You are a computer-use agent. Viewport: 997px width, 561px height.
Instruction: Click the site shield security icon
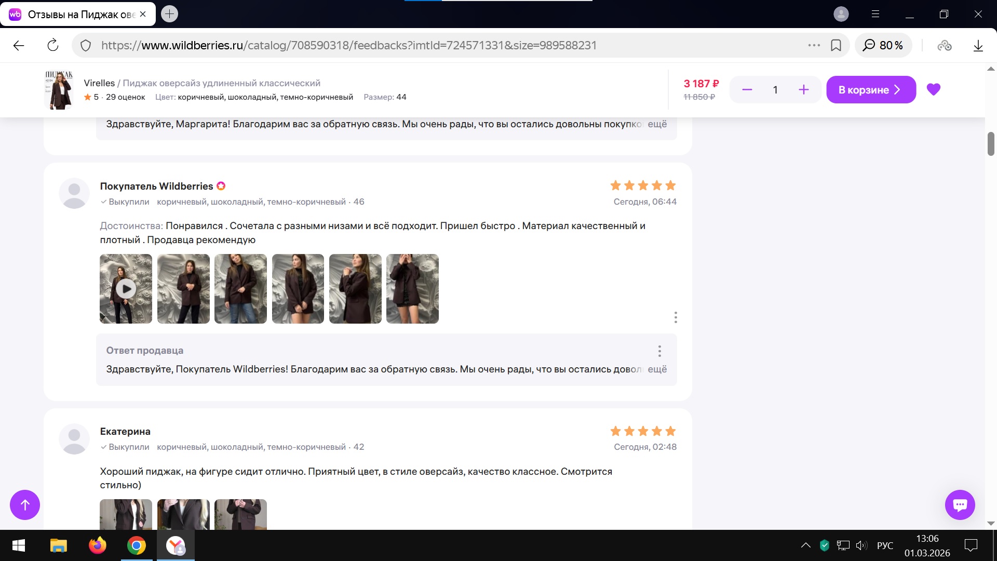tap(86, 46)
